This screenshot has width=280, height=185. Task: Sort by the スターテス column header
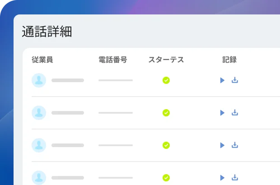[166, 60]
